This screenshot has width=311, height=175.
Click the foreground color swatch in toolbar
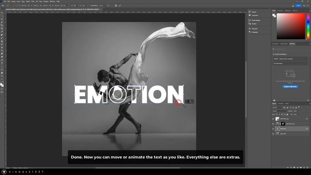pos(1,84)
